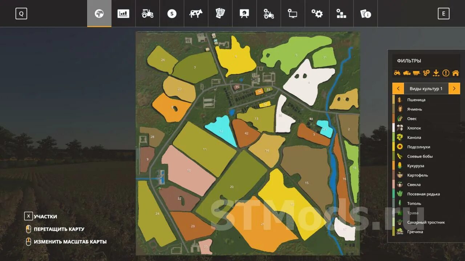The image size is (465, 261).
Task: Click the 'Виды культур 1' selector label
Action: (x=426, y=88)
